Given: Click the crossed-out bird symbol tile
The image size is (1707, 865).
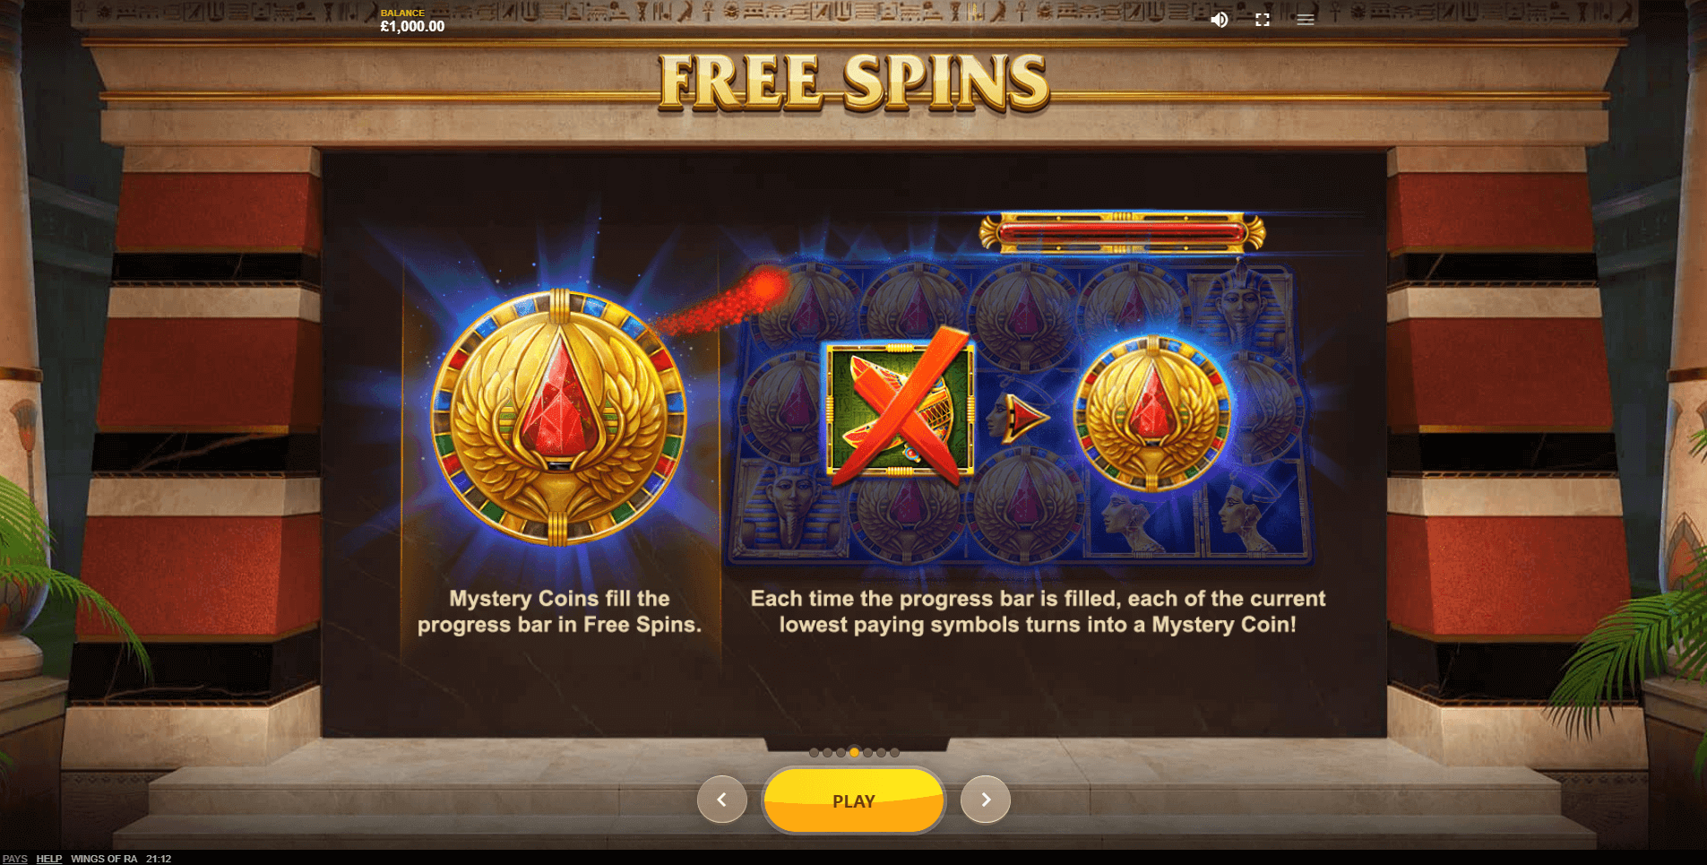Looking at the screenshot, I should (900, 410).
